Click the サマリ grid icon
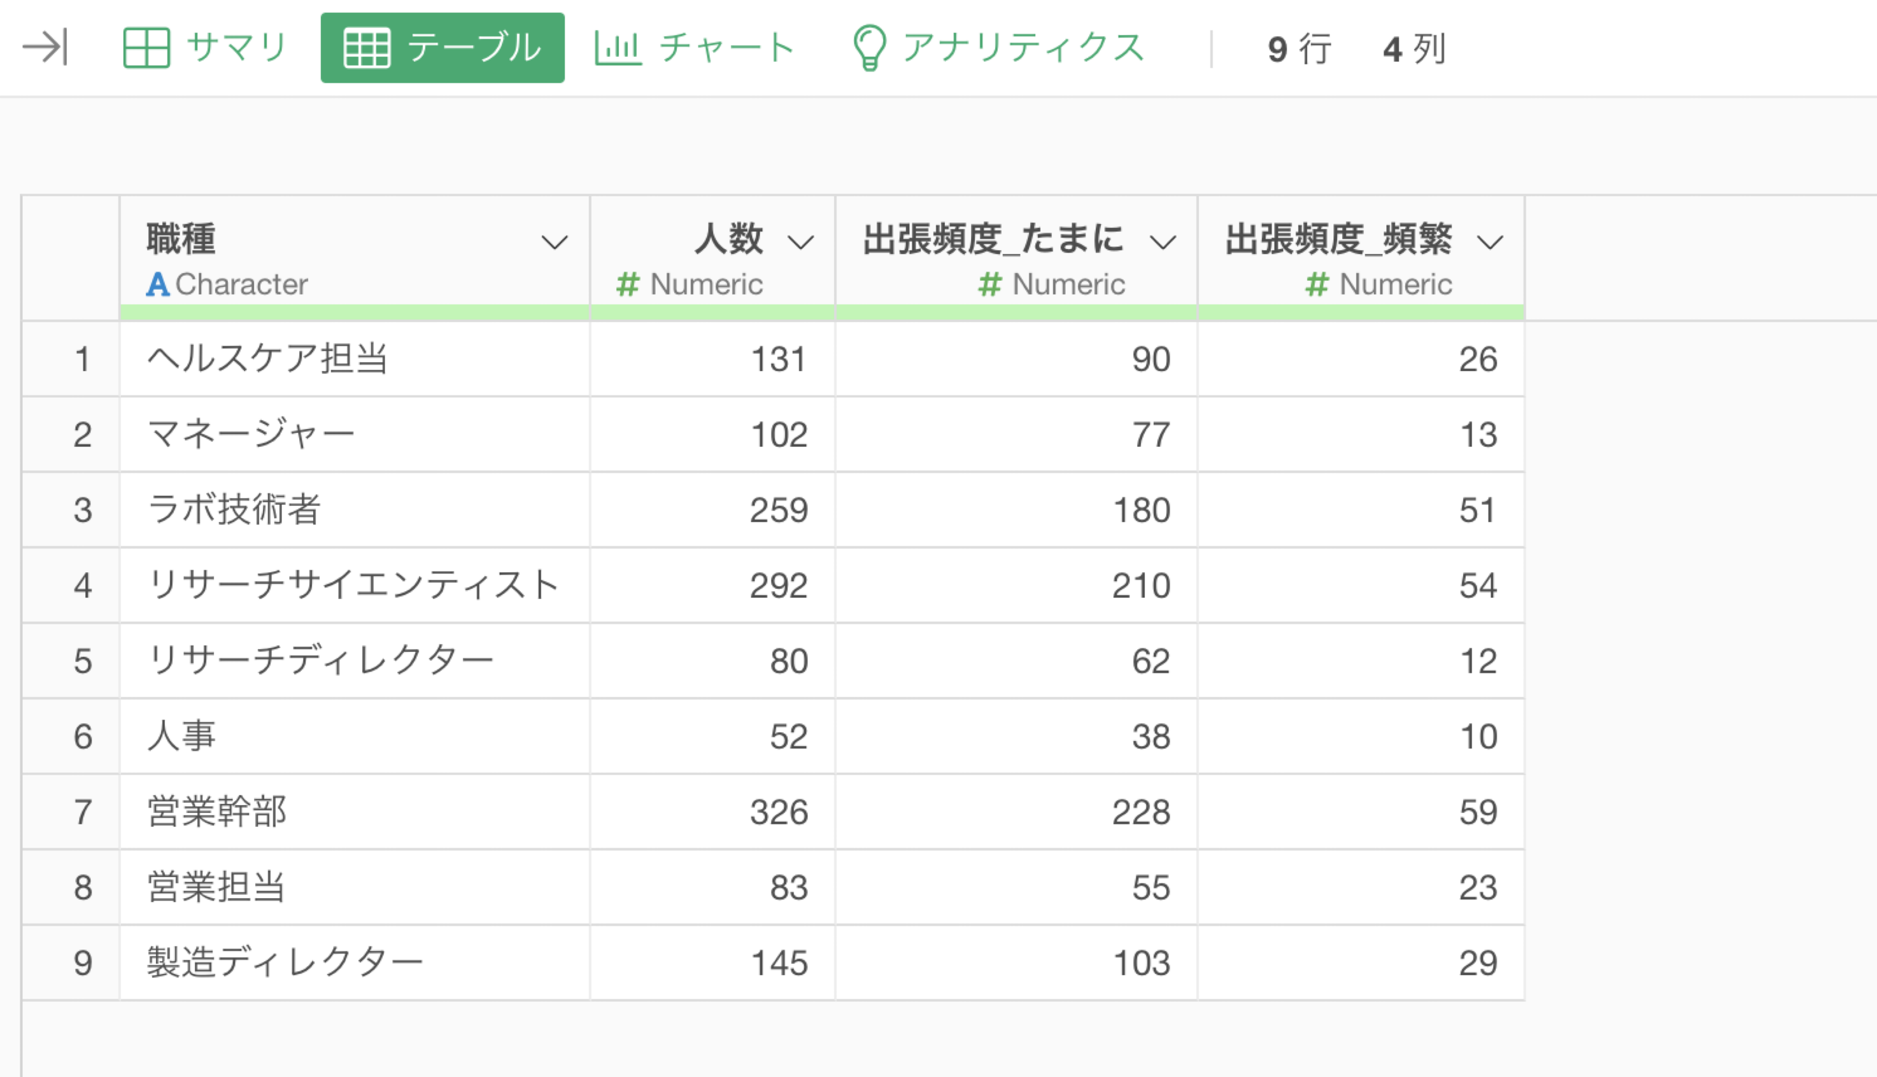The width and height of the screenshot is (1877, 1077). [x=146, y=47]
